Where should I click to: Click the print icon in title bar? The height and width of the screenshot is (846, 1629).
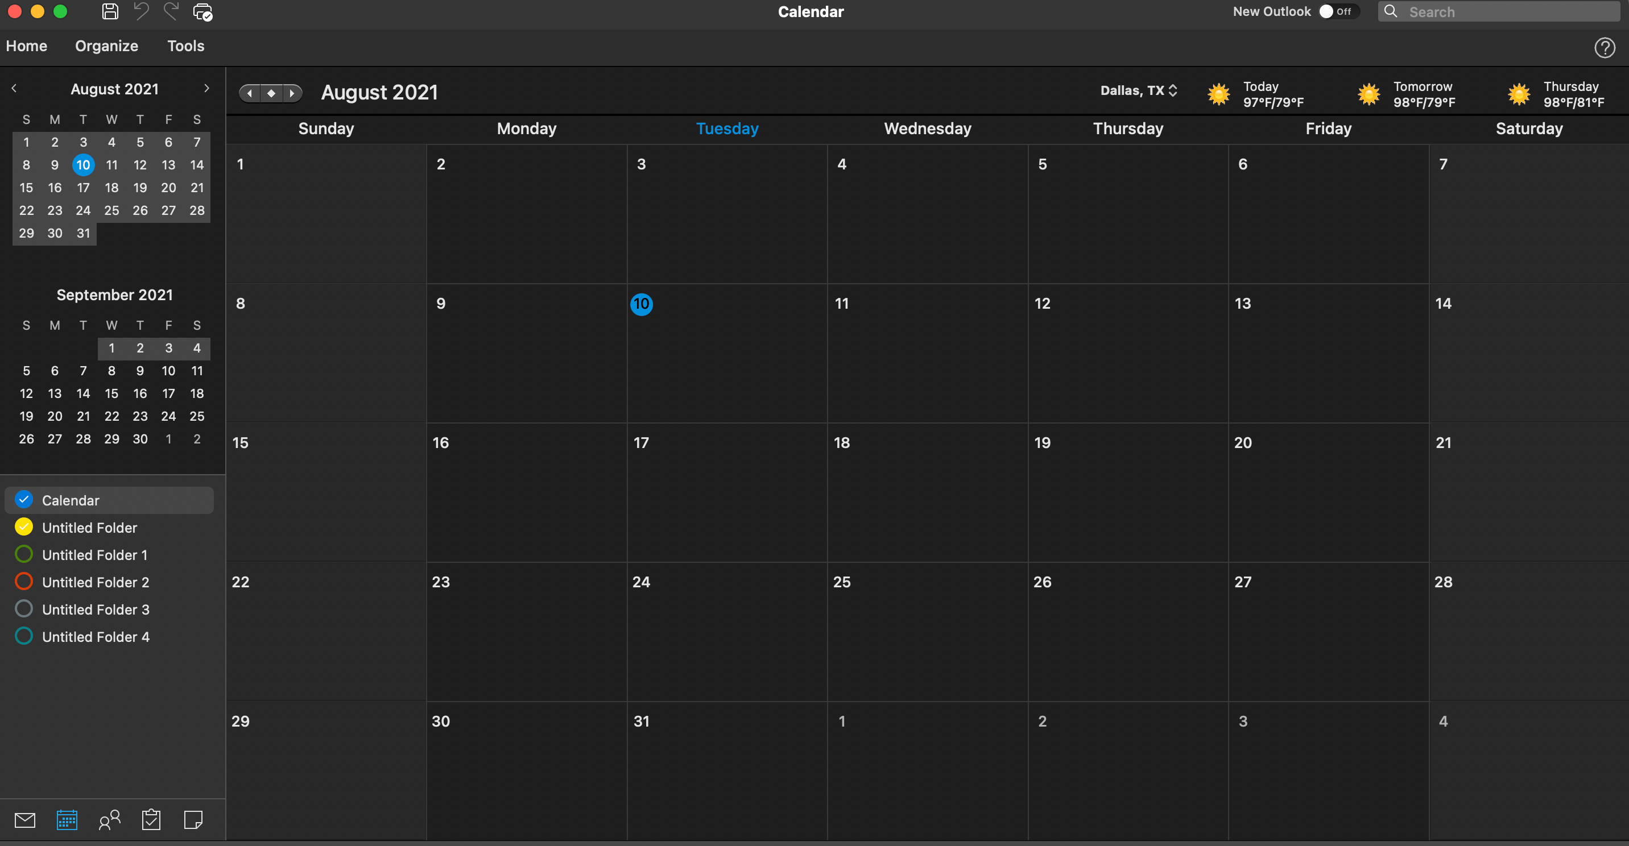[202, 12]
